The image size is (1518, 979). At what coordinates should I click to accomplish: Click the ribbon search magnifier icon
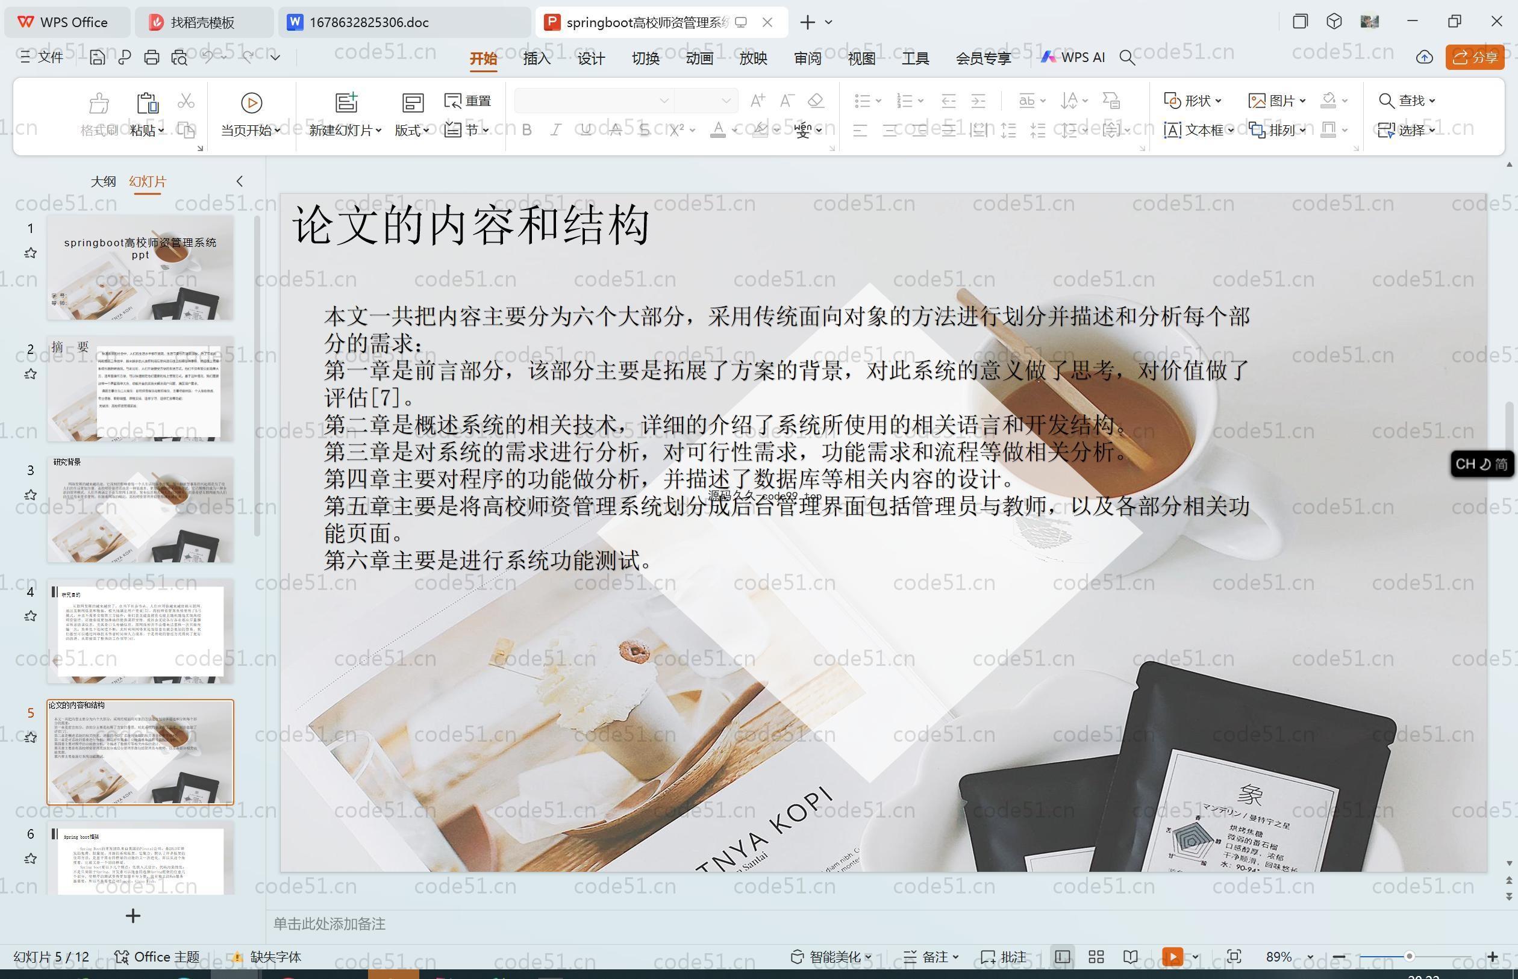1127,58
